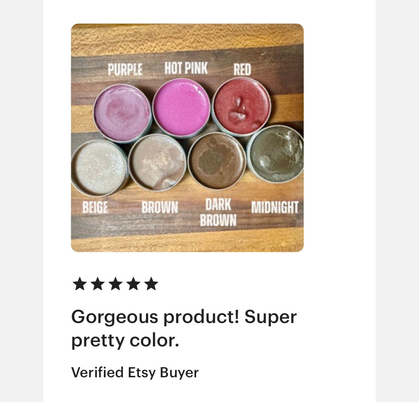Click the DARK BROWN label text
Screen dimensions: 419x402
(x=218, y=213)
